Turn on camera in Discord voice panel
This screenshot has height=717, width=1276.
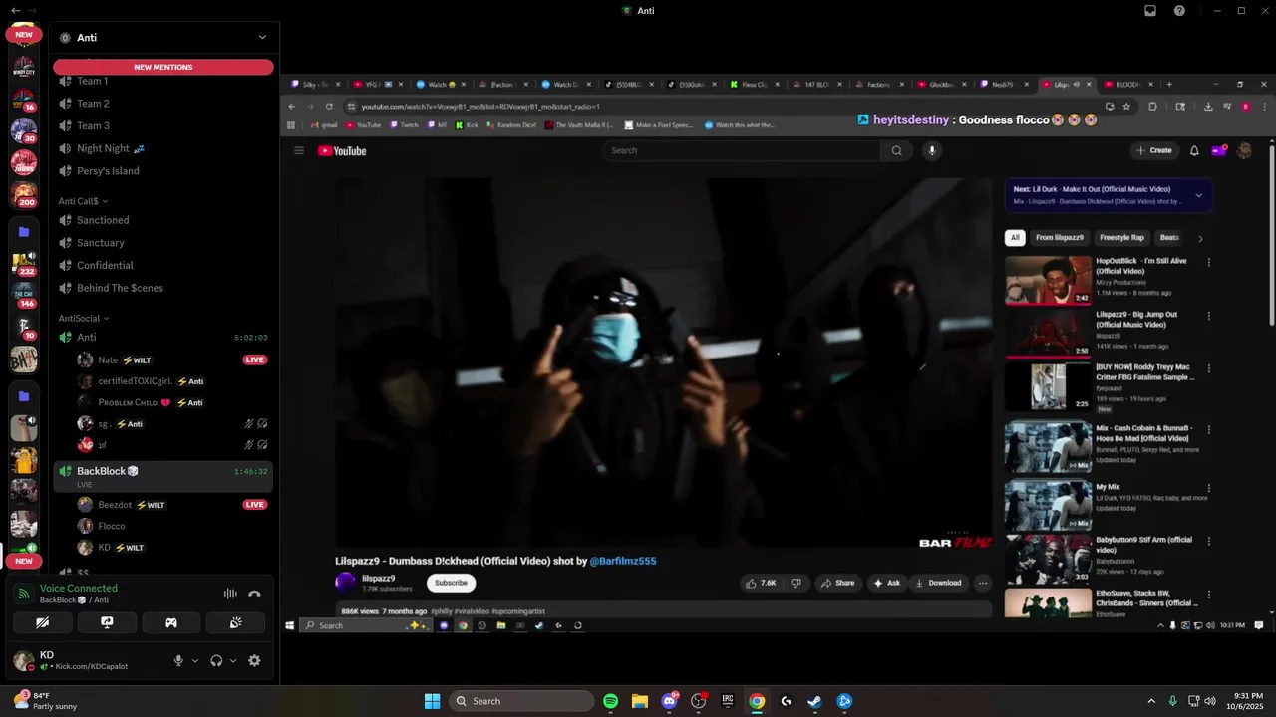tap(43, 622)
